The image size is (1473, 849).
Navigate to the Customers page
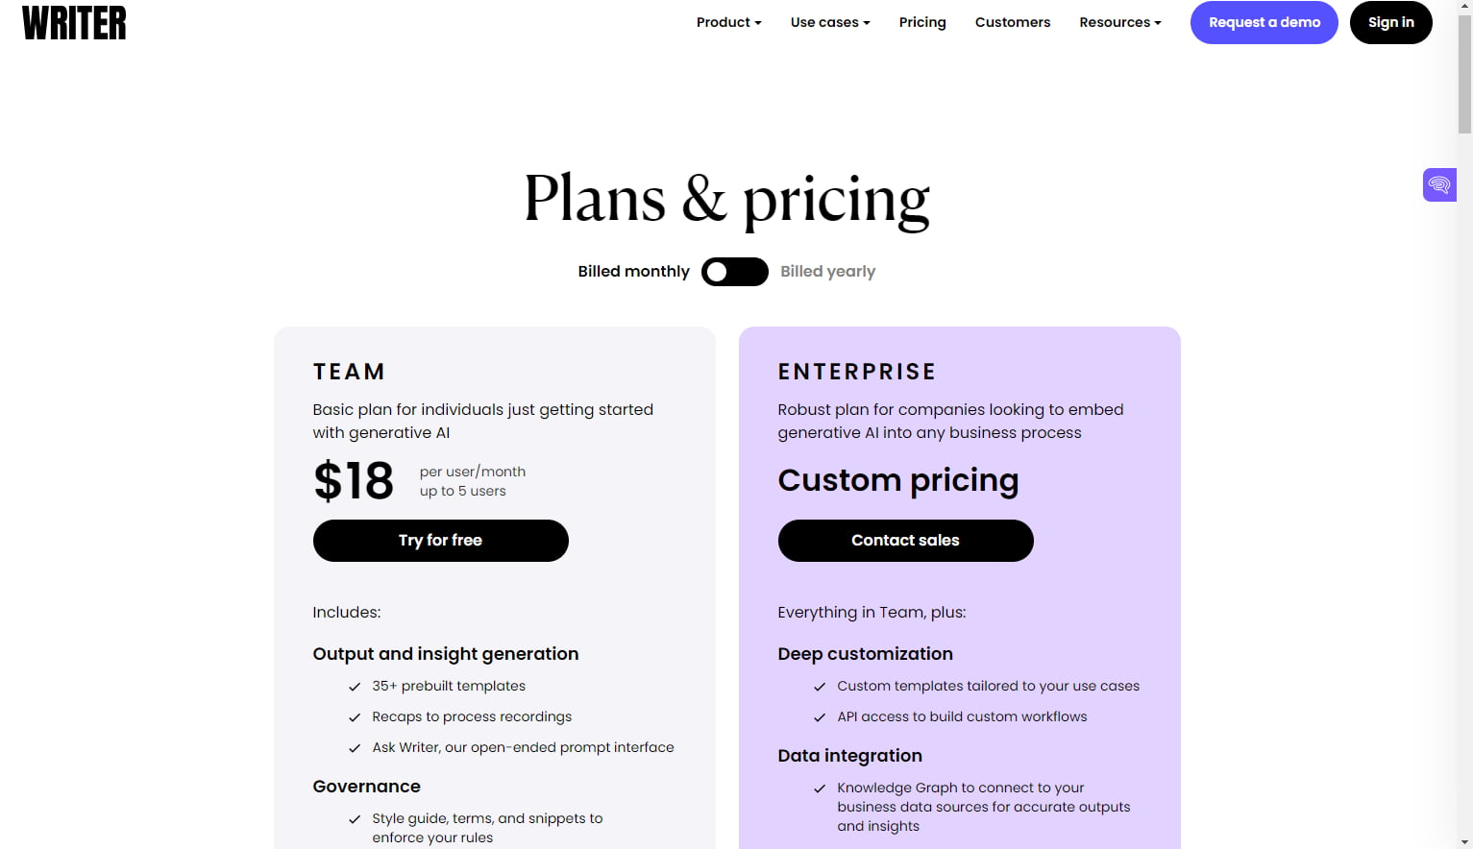pos(1012,22)
